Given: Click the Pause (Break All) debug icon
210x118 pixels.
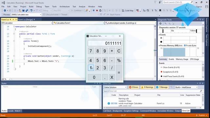Looking at the screenshot, I should point(94,10).
